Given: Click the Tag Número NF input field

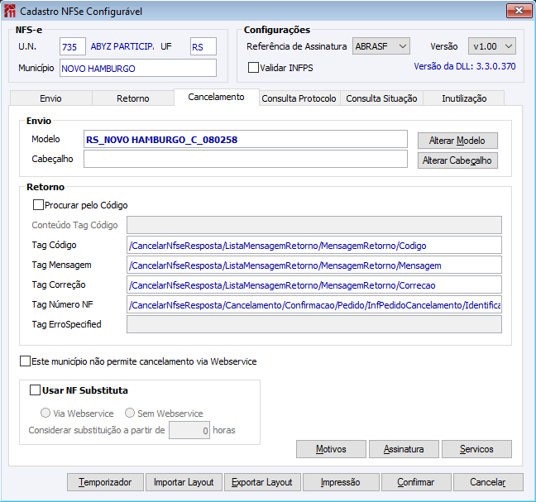Looking at the screenshot, I should [314, 304].
